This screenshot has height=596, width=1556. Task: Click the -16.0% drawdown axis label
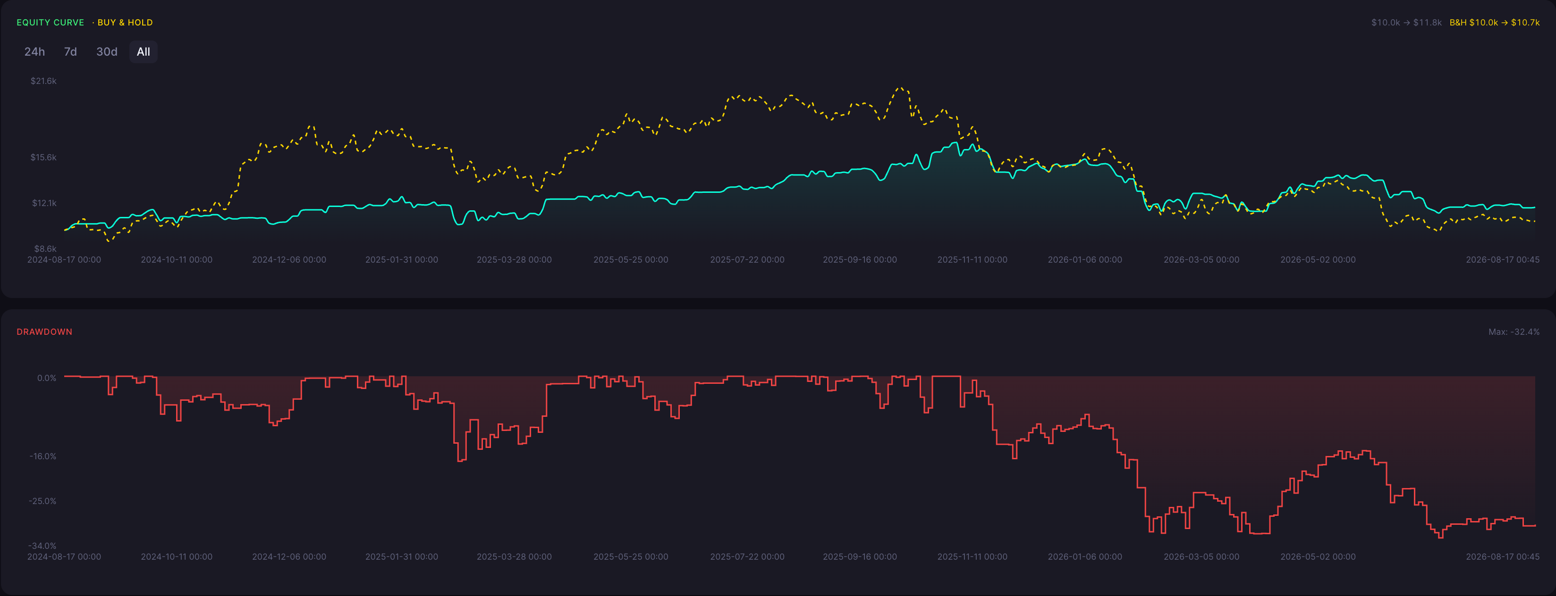(43, 456)
